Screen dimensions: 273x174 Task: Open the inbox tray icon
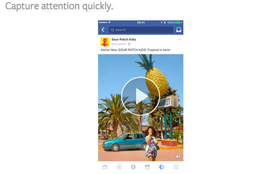click(179, 30)
